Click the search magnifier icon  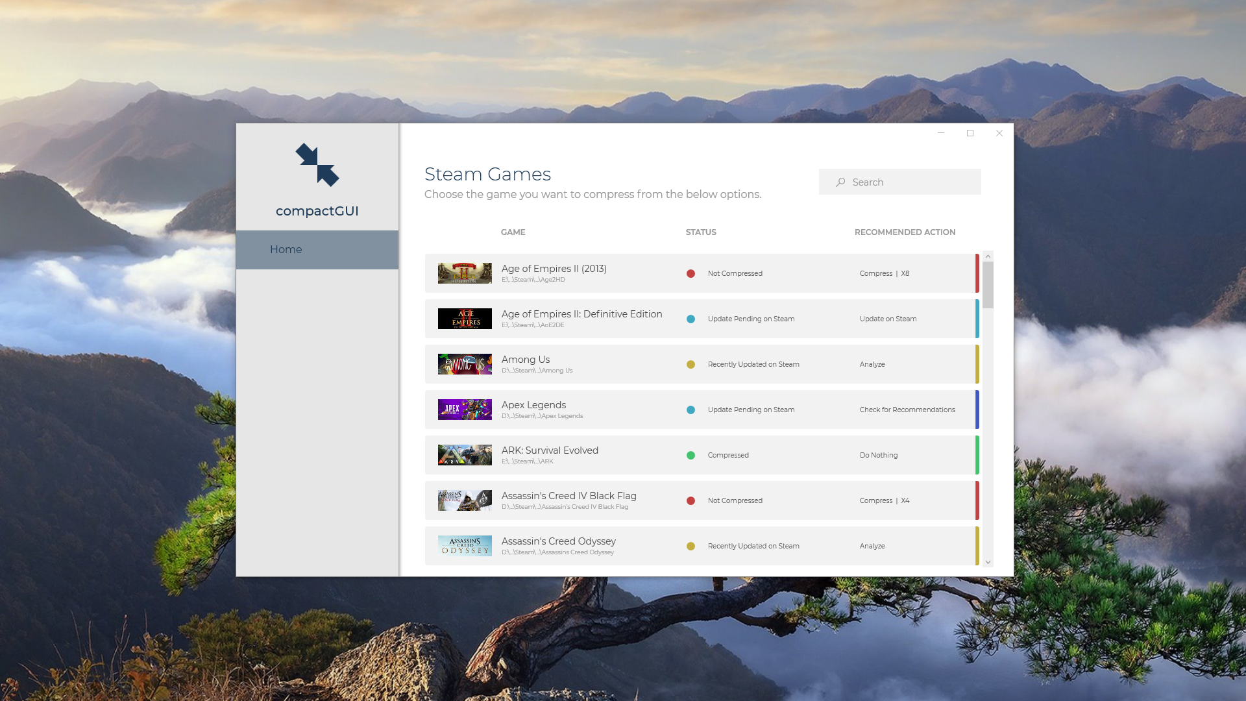coord(840,182)
